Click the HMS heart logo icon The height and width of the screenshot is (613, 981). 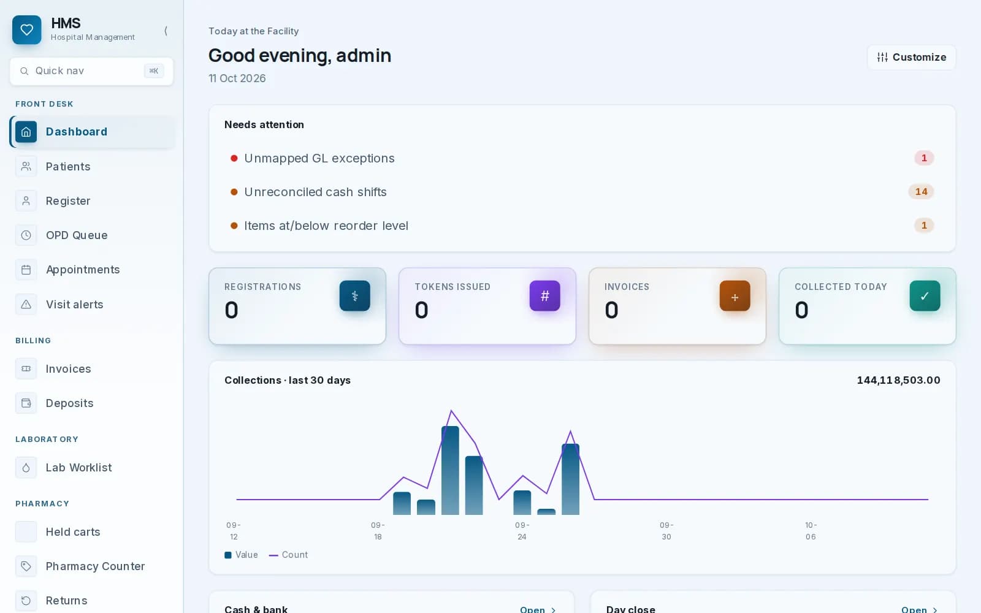coord(26,30)
